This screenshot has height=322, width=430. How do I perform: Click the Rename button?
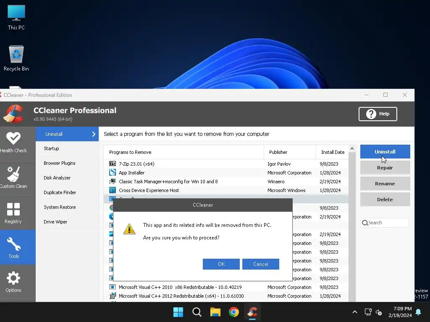(385, 184)
